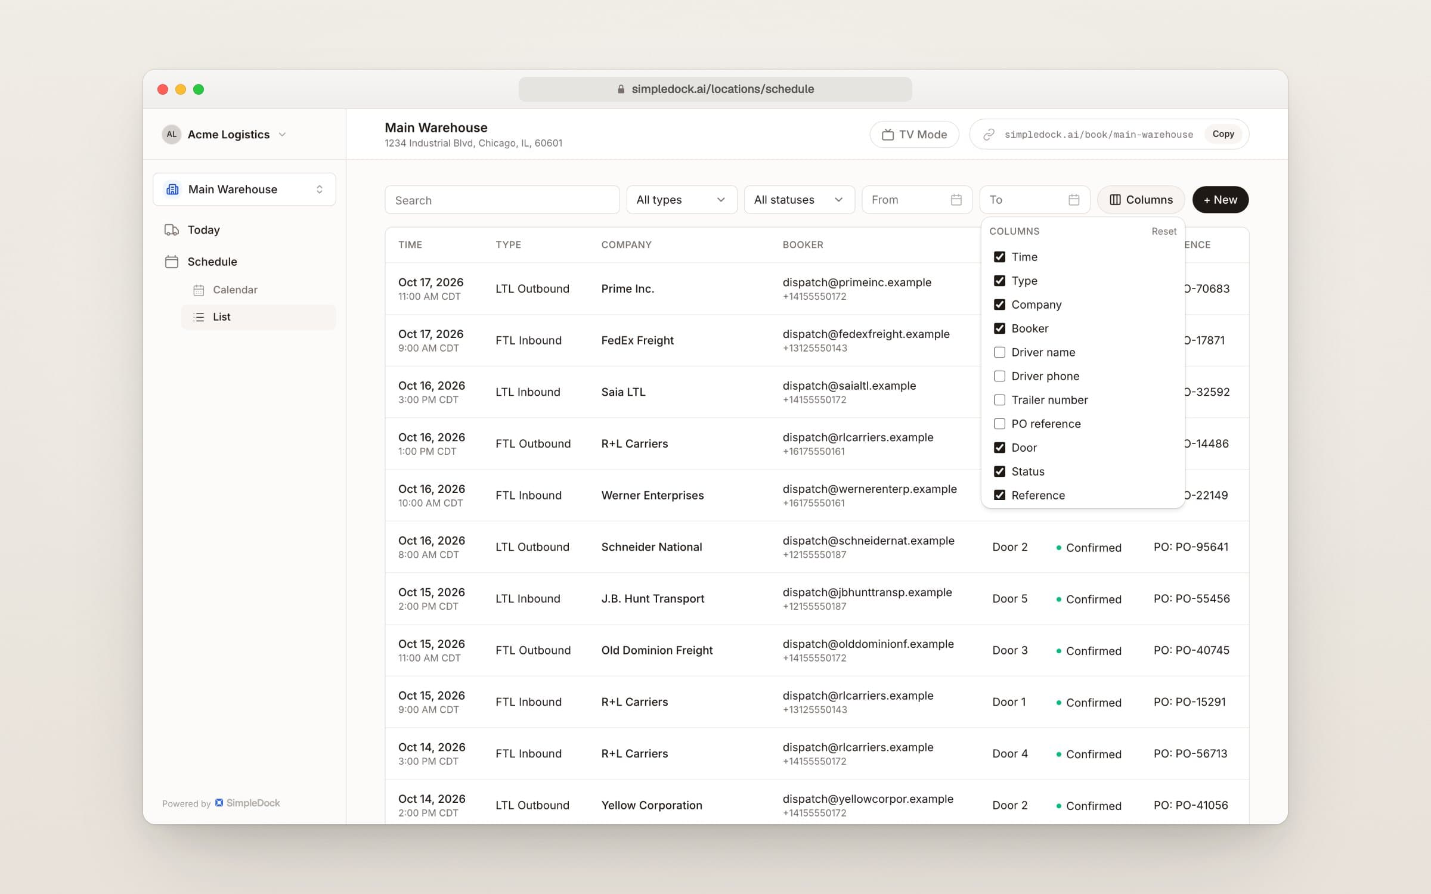
Task: Open the Schedule section
Action: 244,262
